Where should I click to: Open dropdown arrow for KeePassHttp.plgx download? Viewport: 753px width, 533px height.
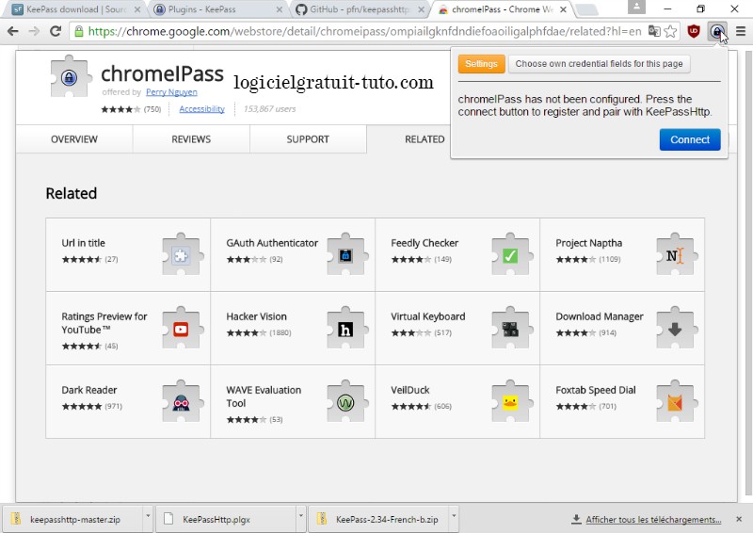(300, 518)
